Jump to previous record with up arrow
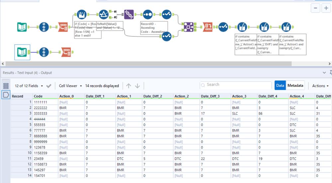This screenshot has height=183, width=332. point(129,86)
